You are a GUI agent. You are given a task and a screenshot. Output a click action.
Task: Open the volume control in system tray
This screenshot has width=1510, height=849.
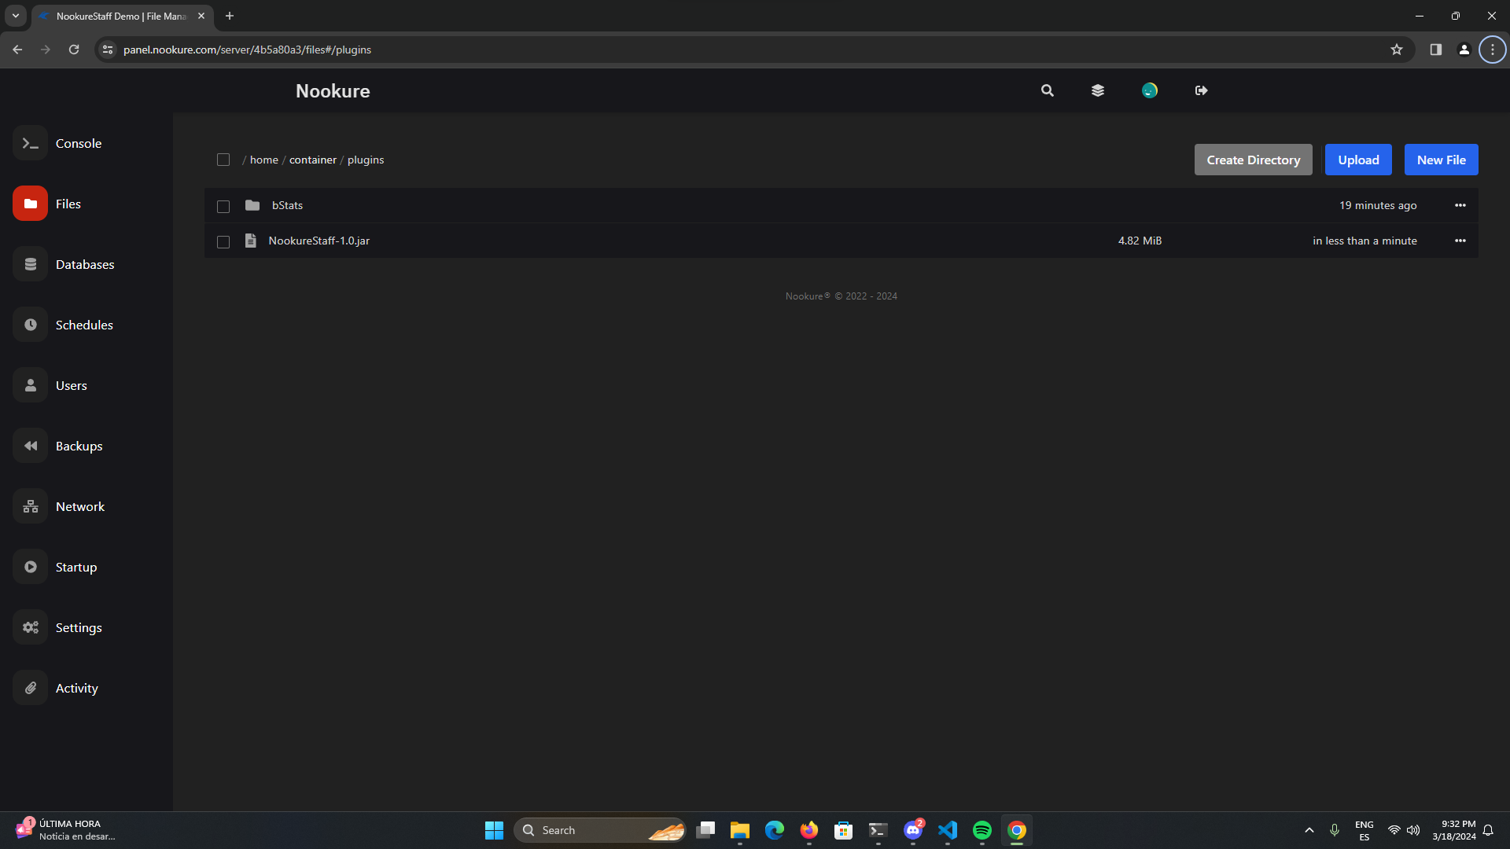pyautogui.click(x=1413, y=830)
